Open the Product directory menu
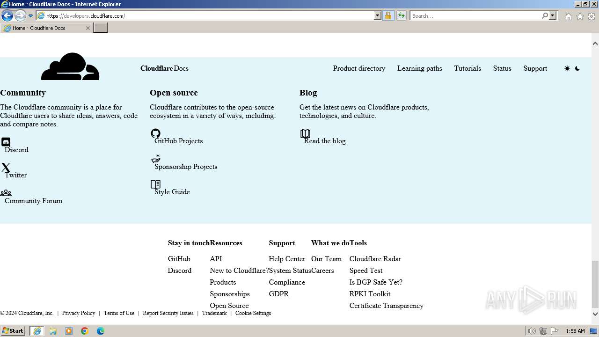This screenshot has height=337, width=599. (x=359, y=68)
